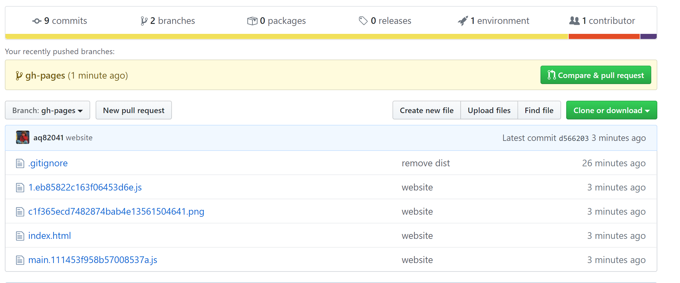Click the packages box icon

click(252, 21)
